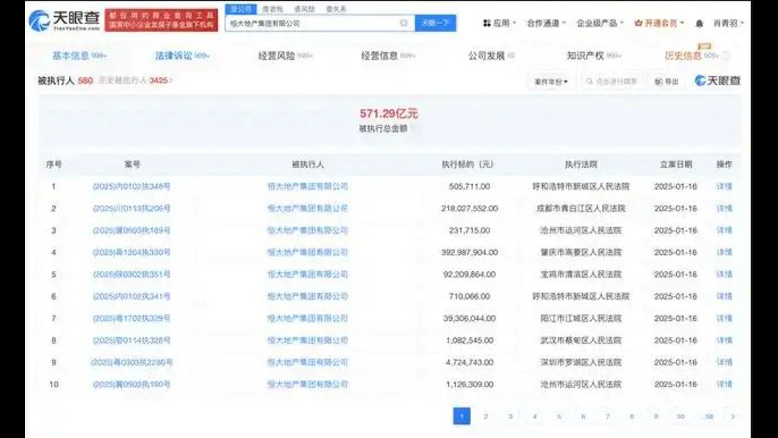Go to page 10 in pagination

(x=681, y=417)
